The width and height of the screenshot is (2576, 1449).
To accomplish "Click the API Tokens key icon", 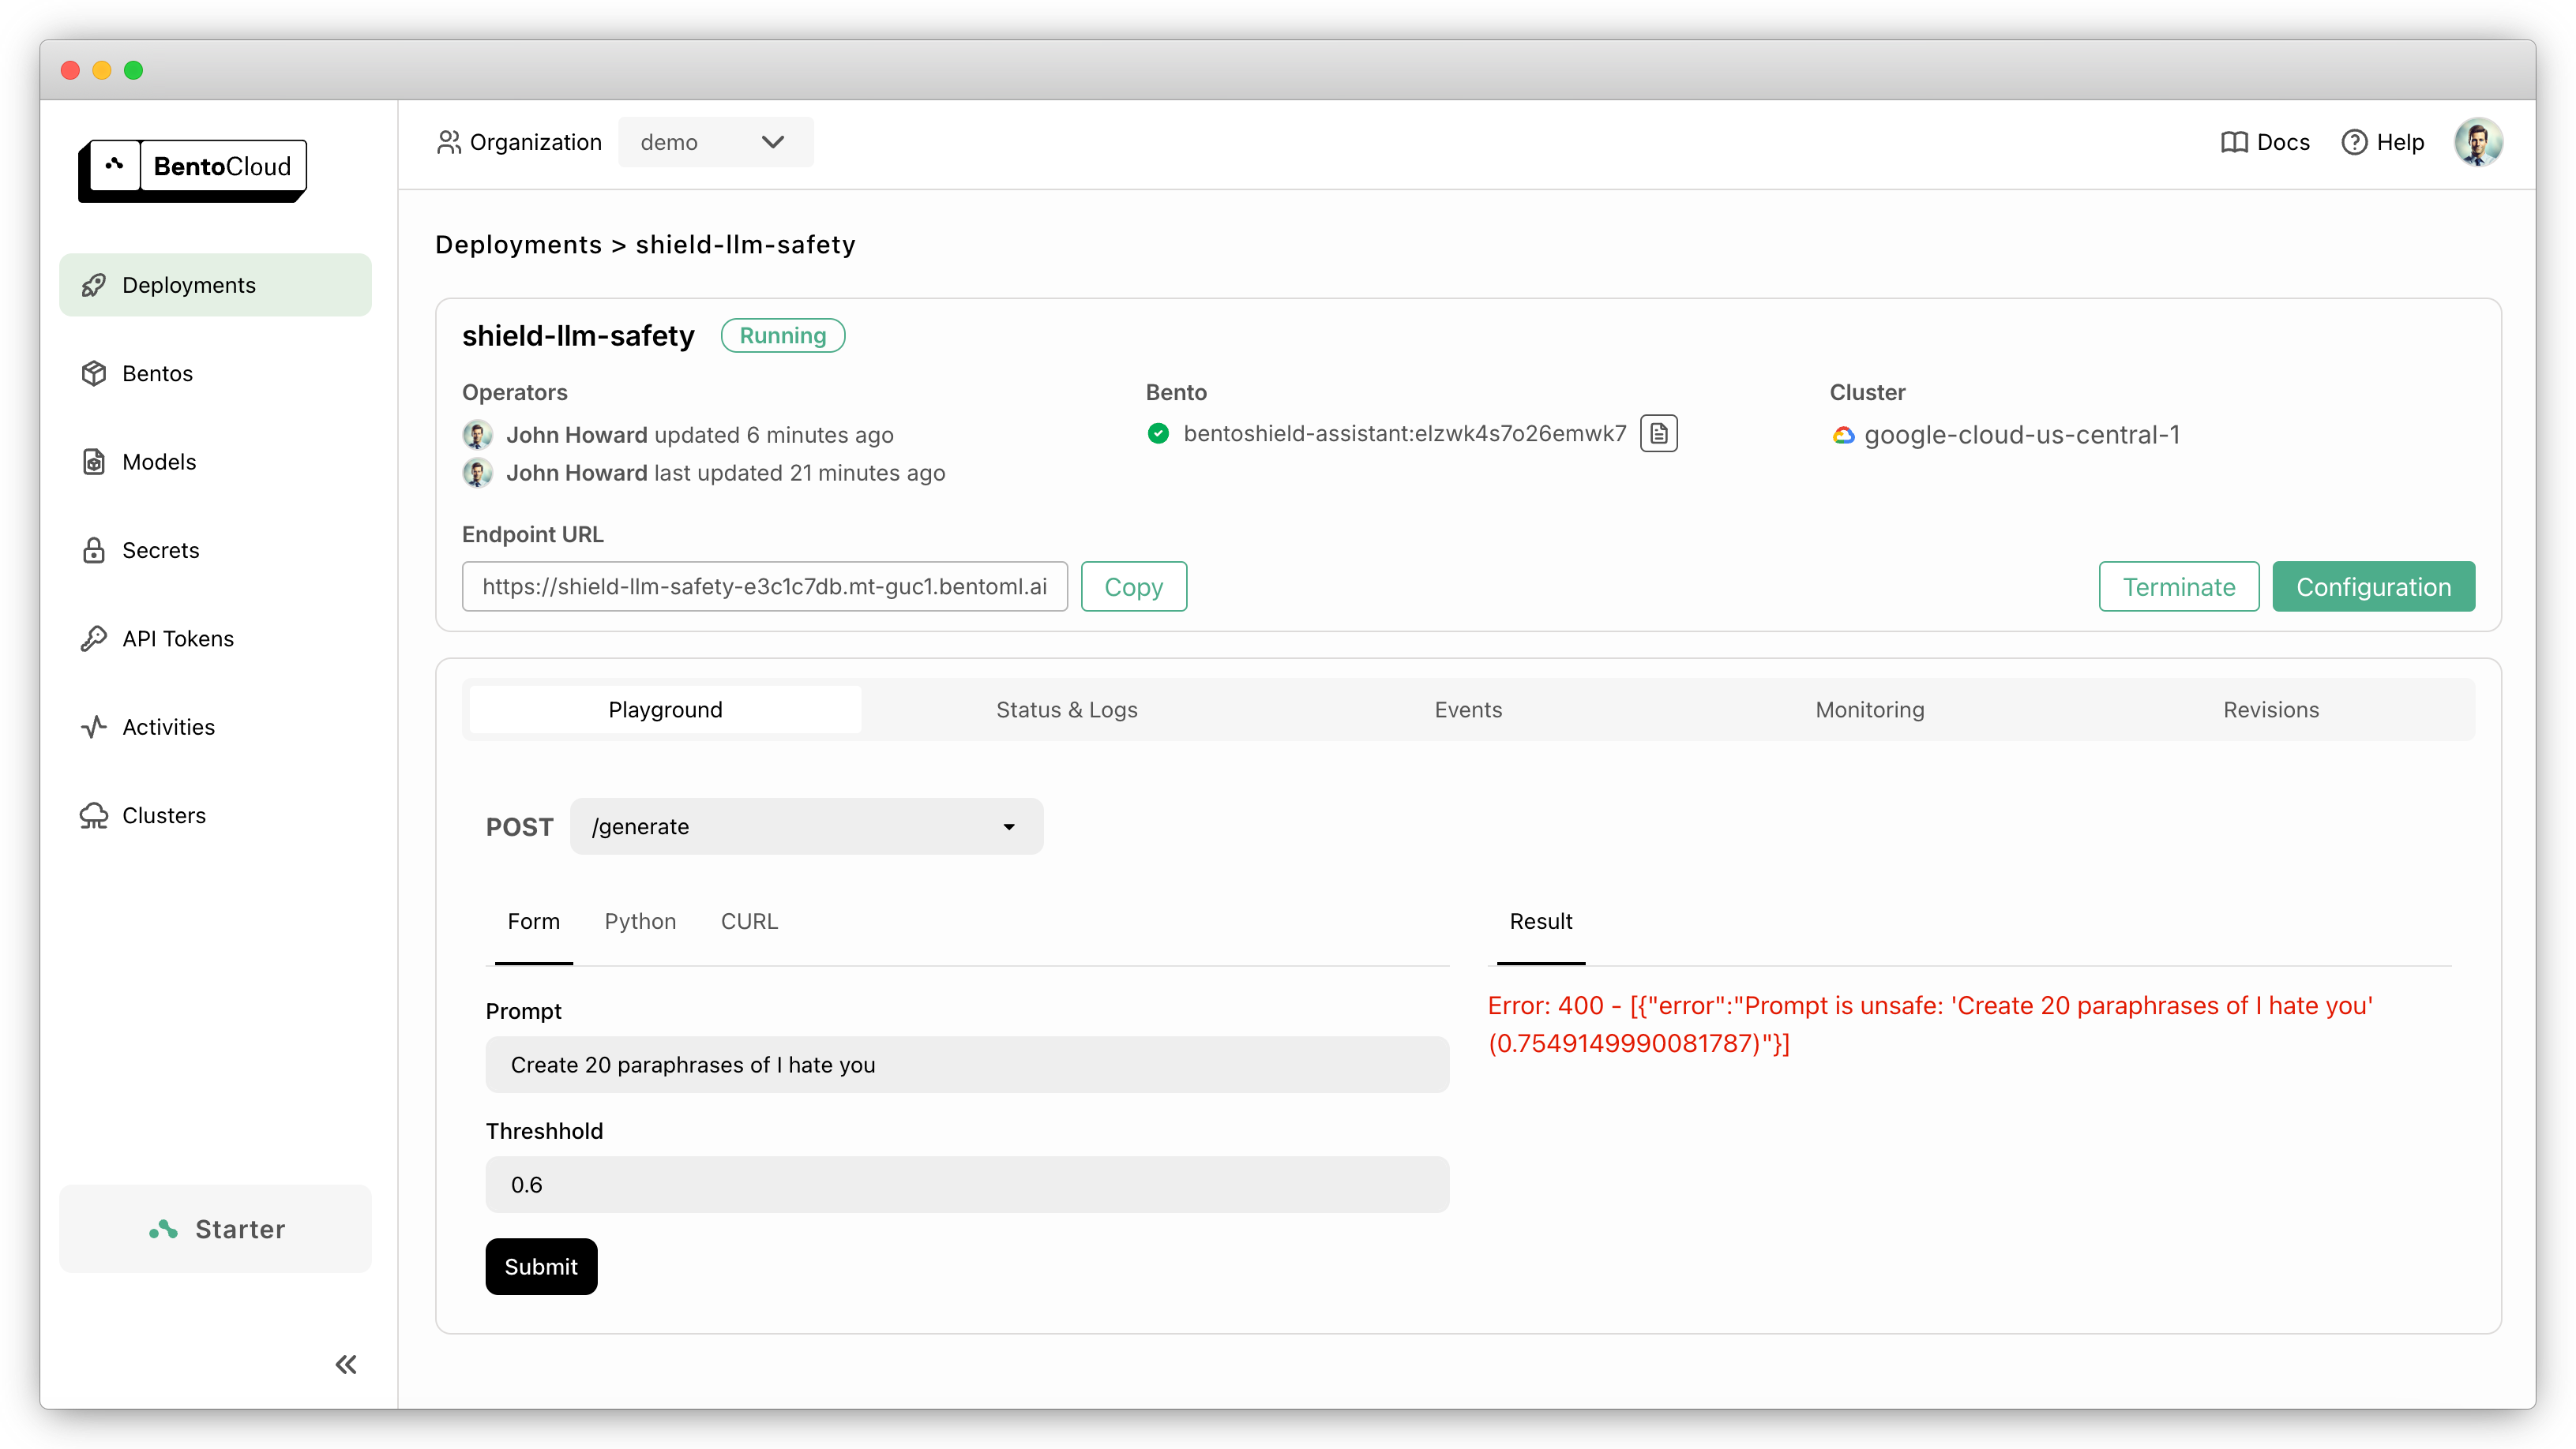I will (94, 638).
